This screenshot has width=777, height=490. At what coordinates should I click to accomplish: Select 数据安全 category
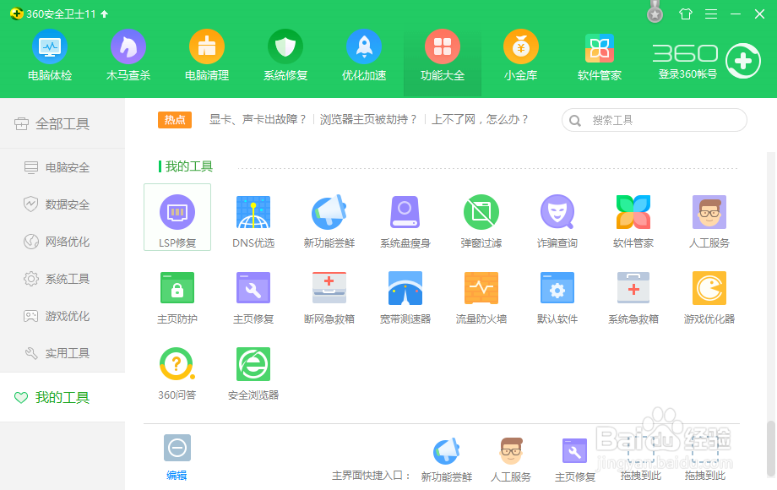click(62, 204)
